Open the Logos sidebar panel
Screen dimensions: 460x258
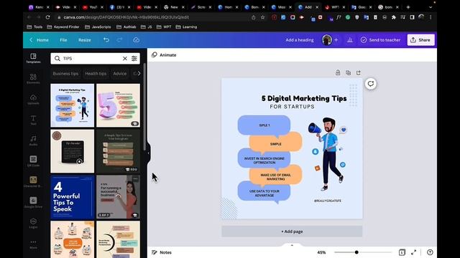click(33, 223)
